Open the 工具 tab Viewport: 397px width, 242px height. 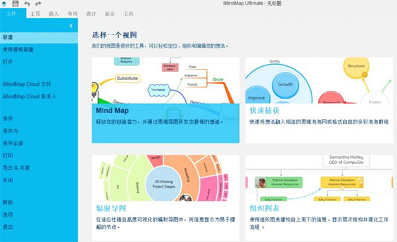pos(128,14)
